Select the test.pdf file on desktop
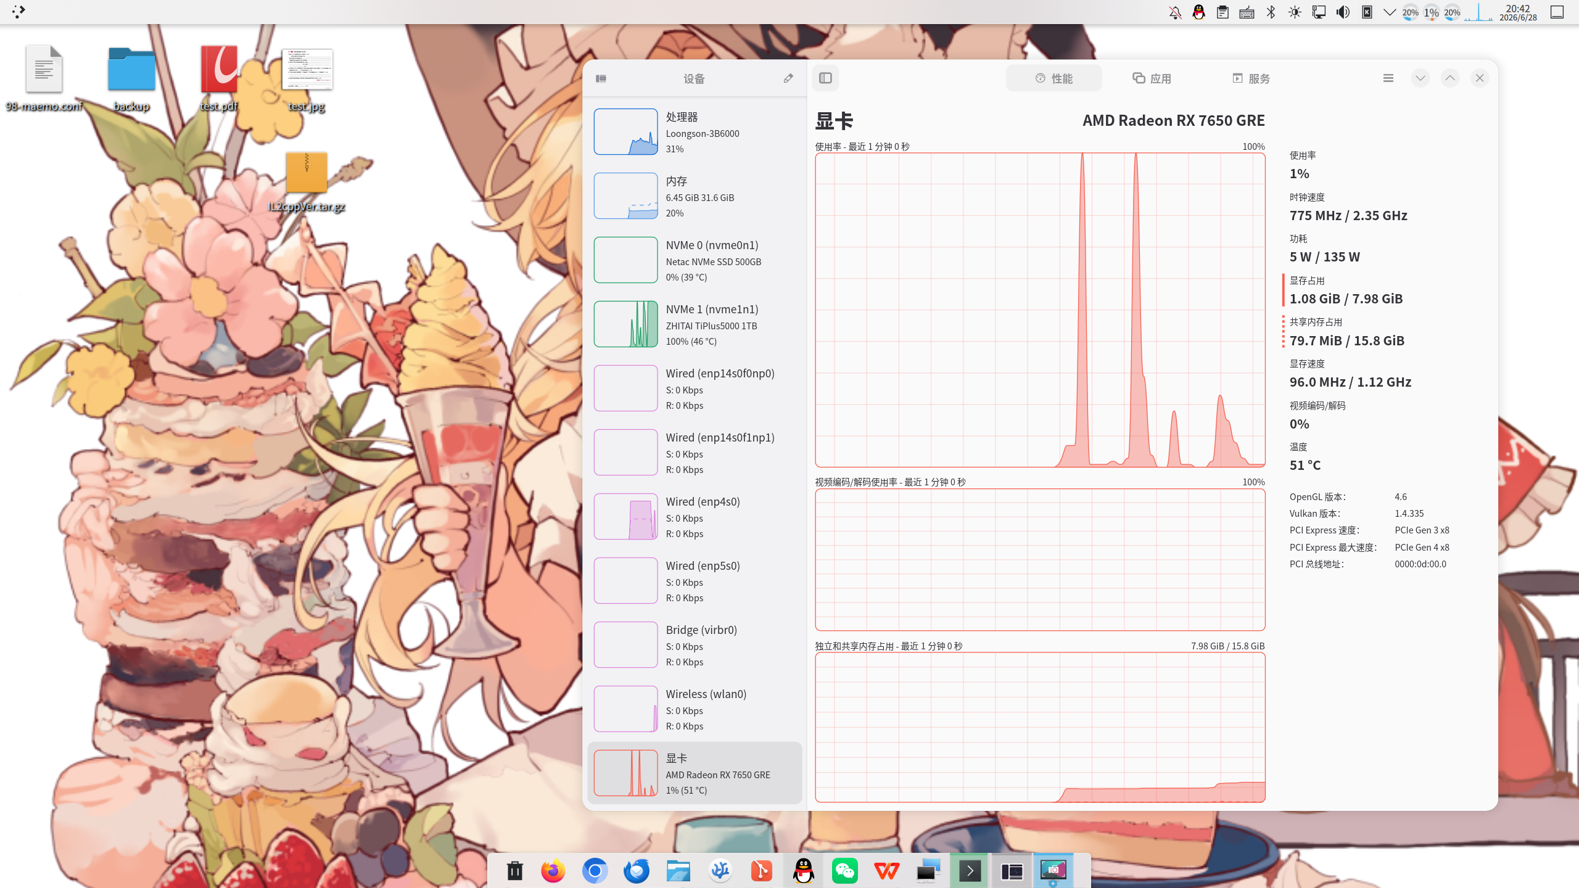The height and width of the screenshot is (888, 1579). click(x=219, y=79)
